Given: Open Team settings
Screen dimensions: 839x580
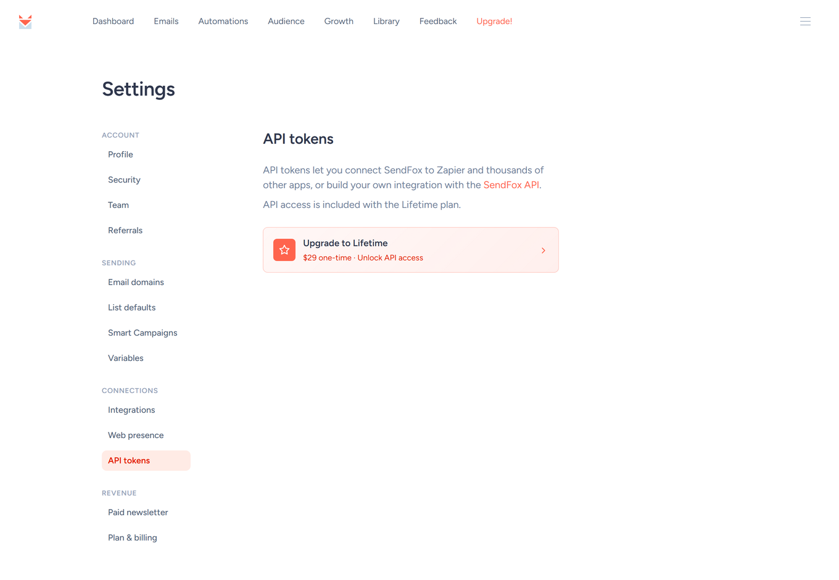Looking at the screenshot, I should pos(146,205).
